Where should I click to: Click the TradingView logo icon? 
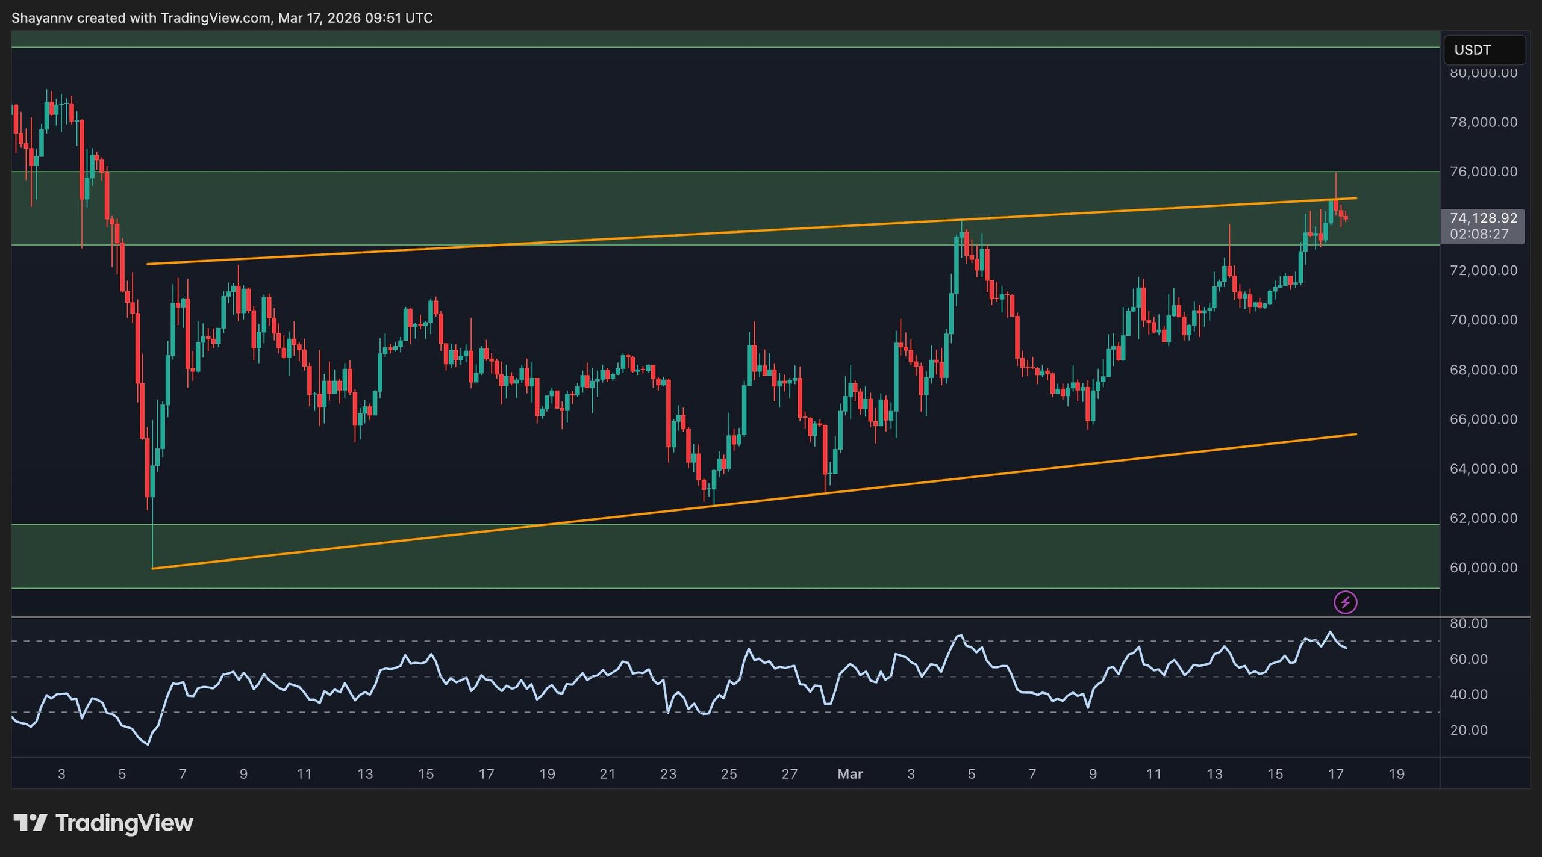pyautogui.click(x=30, y=822)
